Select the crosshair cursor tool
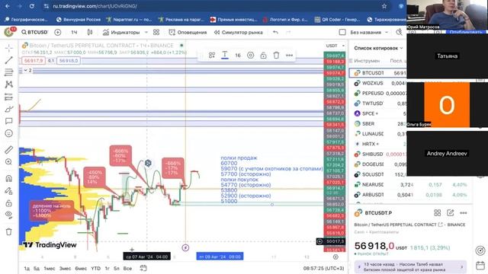This screenshot has height=274, width=488. point(8,48)
